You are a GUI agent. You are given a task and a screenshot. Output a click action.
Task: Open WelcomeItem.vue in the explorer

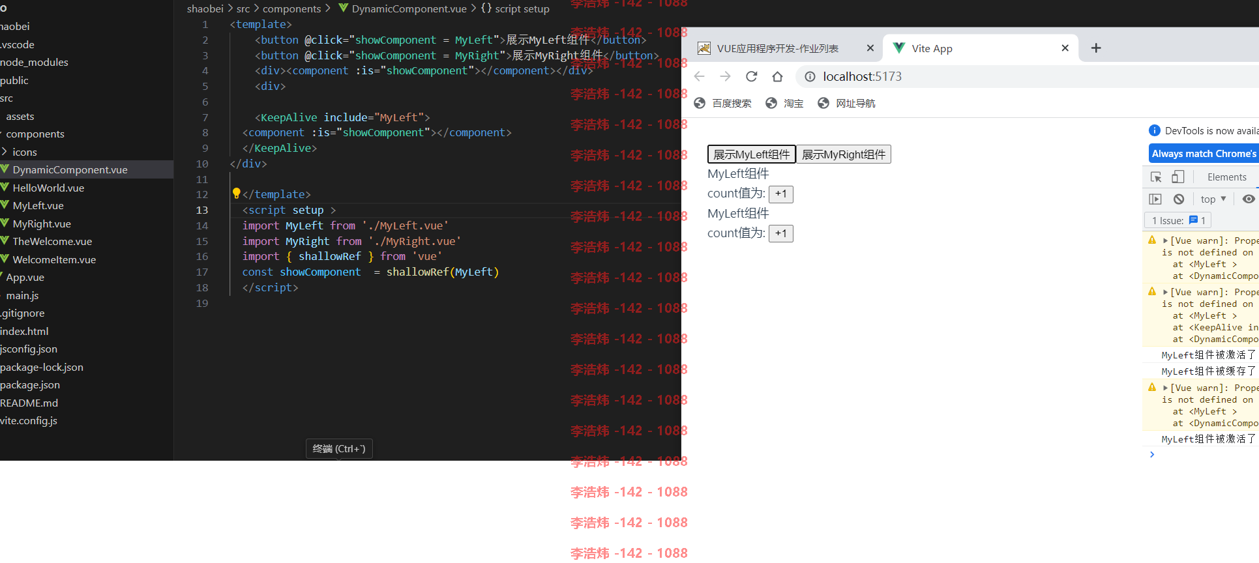(x=54, y=259)
